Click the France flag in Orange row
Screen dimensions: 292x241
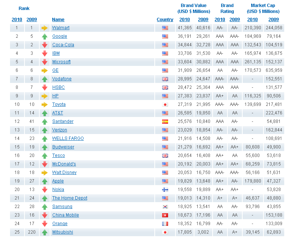point(165,224)
